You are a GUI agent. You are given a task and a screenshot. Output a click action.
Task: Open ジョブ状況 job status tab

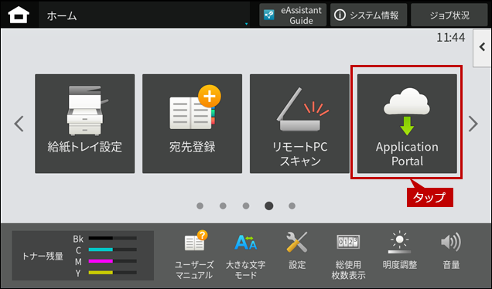click(449, 15)
